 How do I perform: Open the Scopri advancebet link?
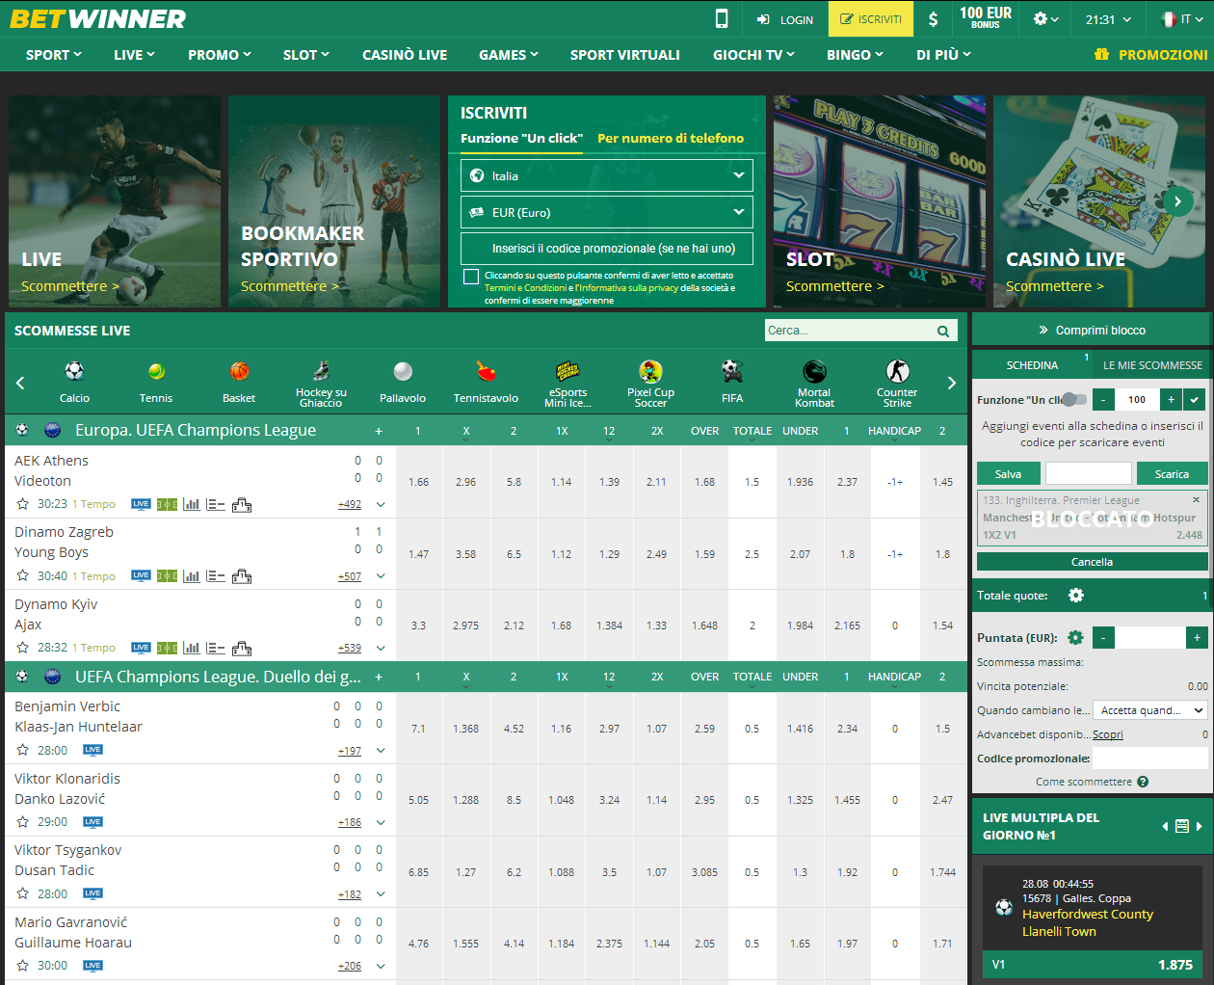(x=1107, y=734)
